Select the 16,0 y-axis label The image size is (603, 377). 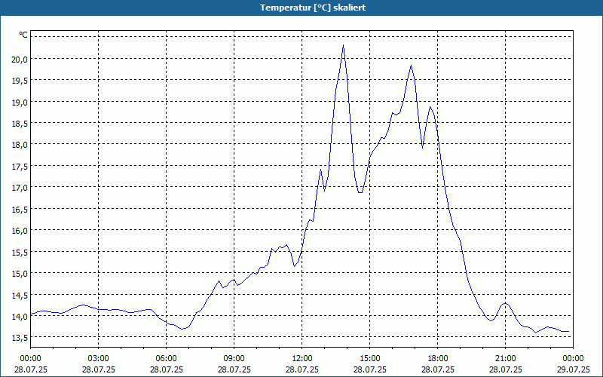click(21, 231)
